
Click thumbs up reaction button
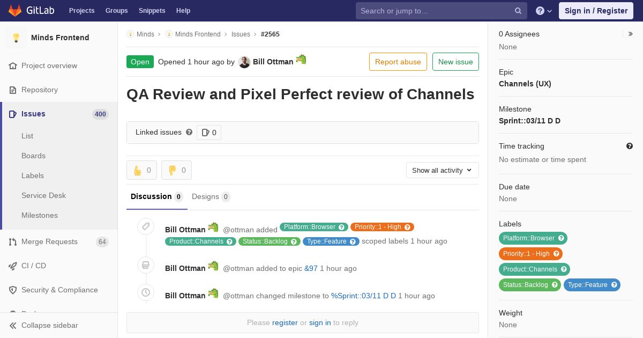pos(141,170)
